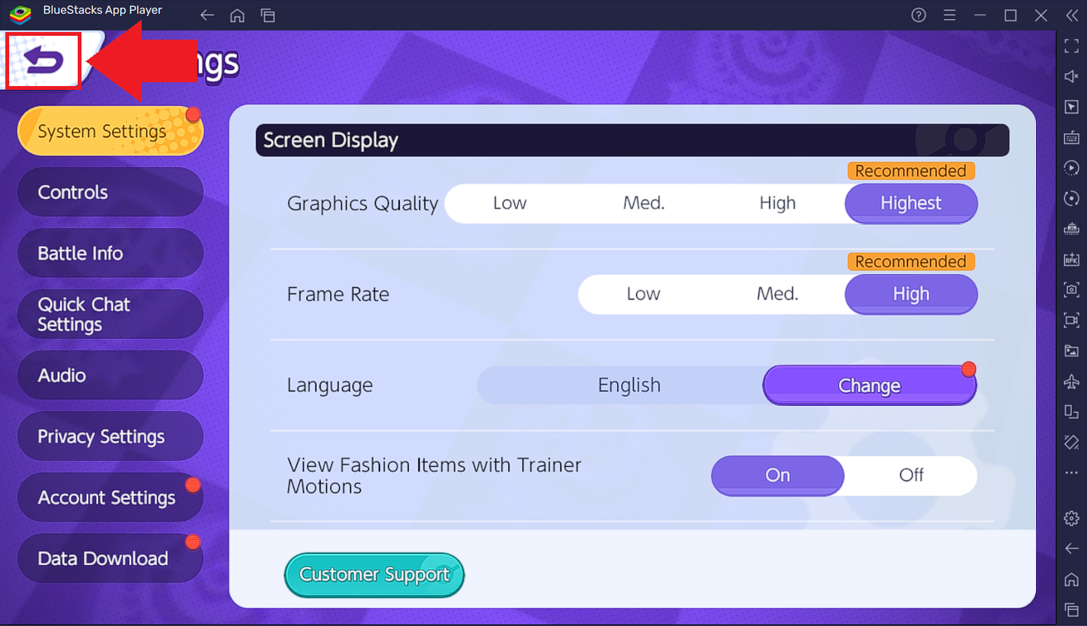Click the English language value field
1087x626 pixels.
click(x=621, y=385)
